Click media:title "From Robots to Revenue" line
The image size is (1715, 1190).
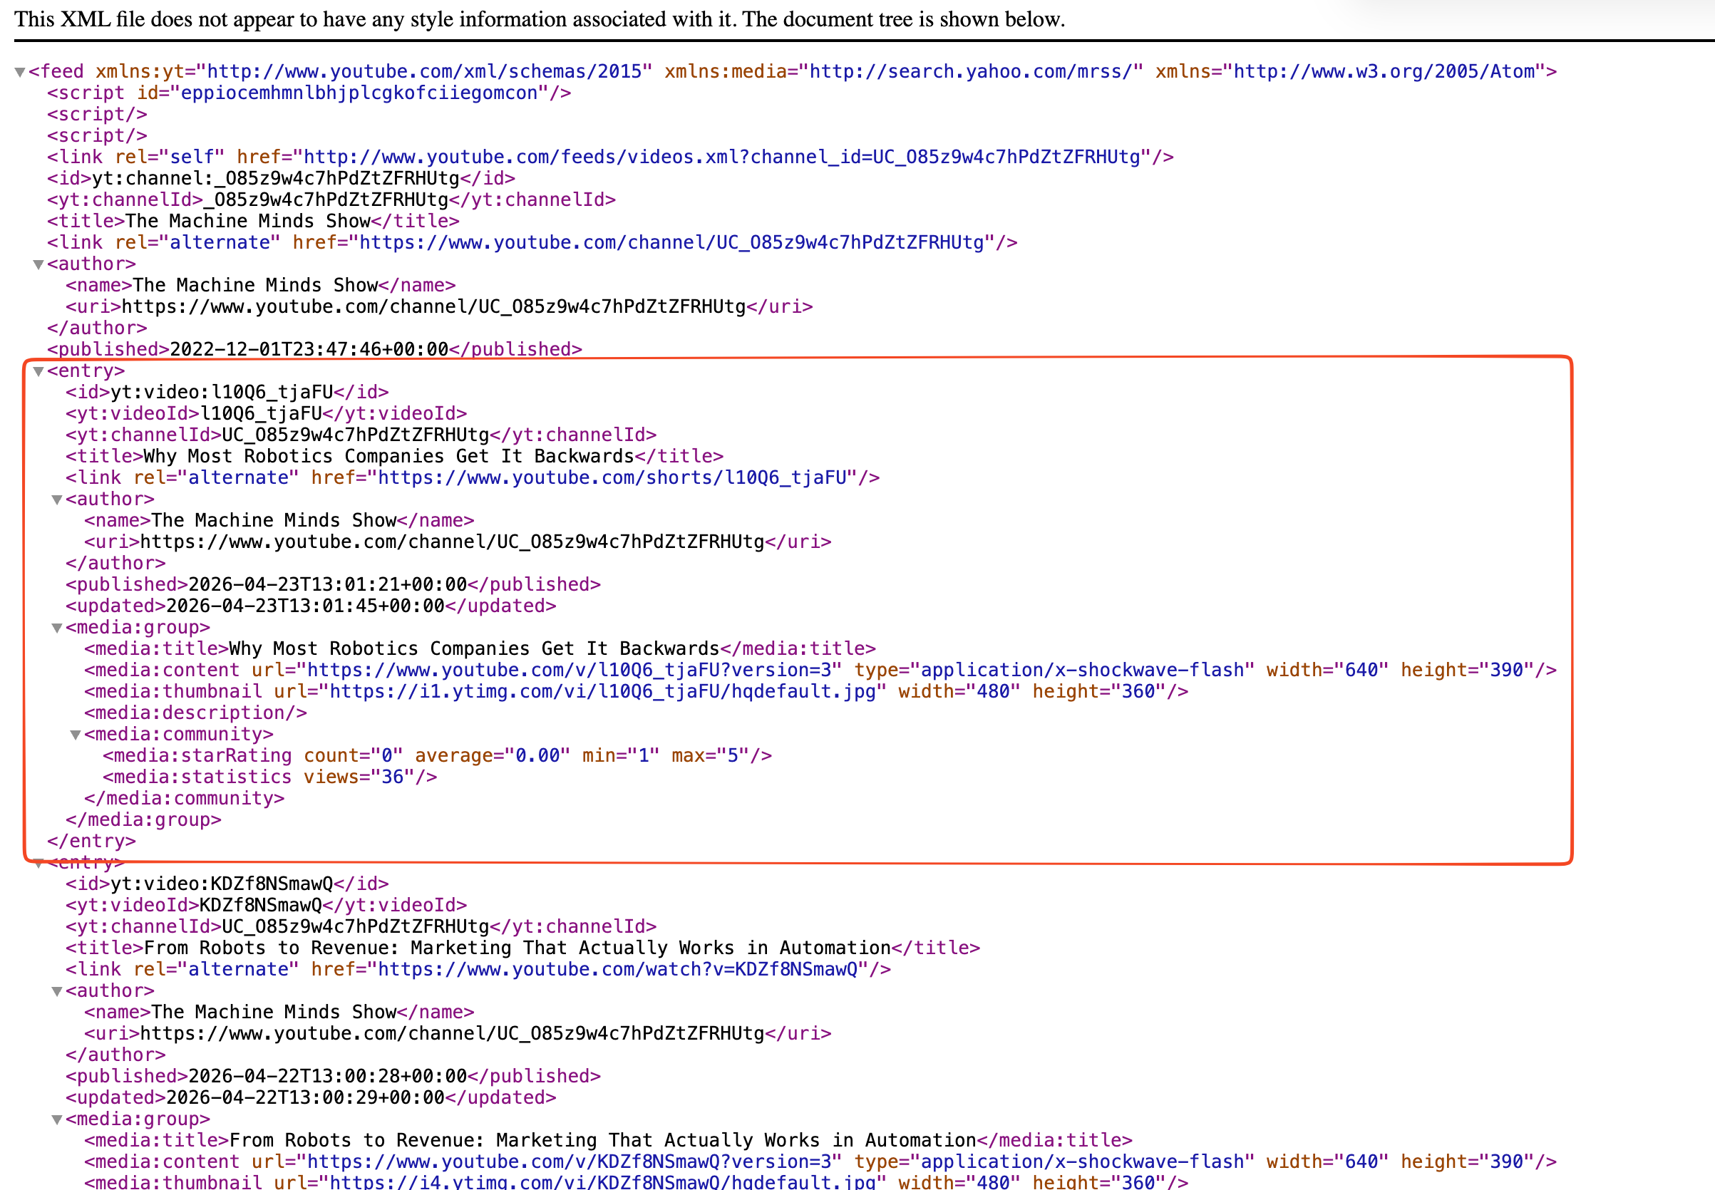tap(609, 1141)
